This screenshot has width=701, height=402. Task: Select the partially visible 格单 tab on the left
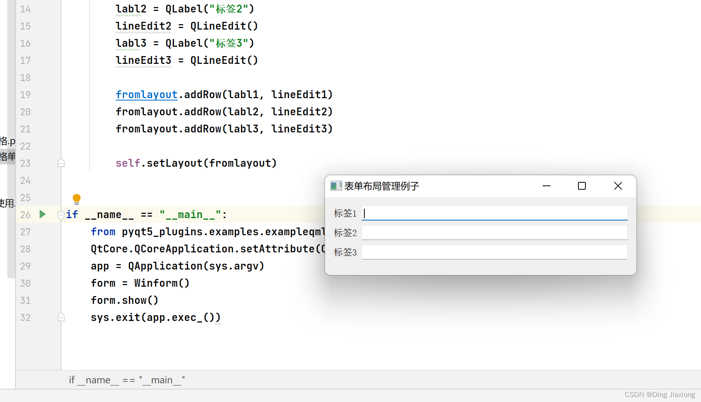tap(8, 157)
